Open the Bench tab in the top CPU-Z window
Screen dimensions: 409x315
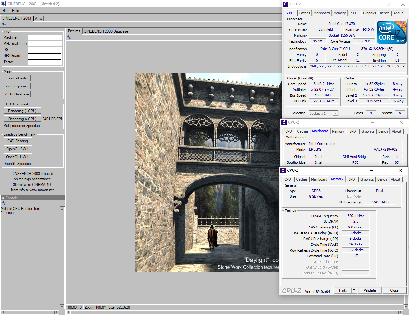pos(384,13)
